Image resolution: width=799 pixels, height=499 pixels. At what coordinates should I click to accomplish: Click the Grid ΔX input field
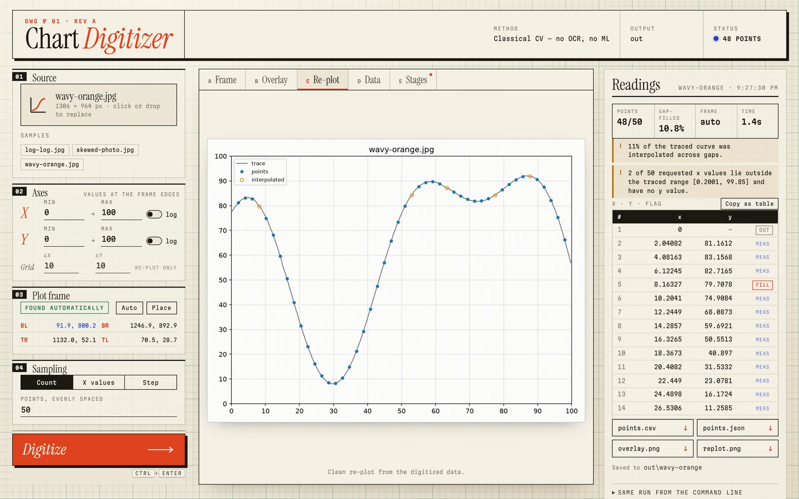61,266
